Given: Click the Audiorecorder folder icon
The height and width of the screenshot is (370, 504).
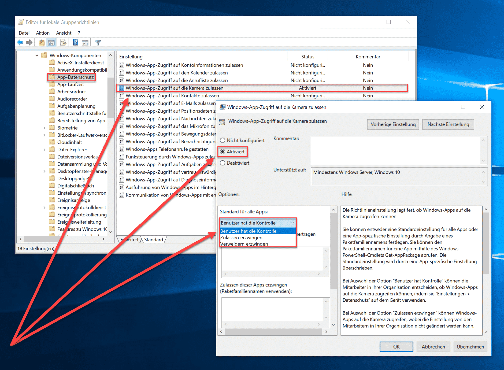Looking at the screenshot, I should pyautogui.click(x=52, y=99).
